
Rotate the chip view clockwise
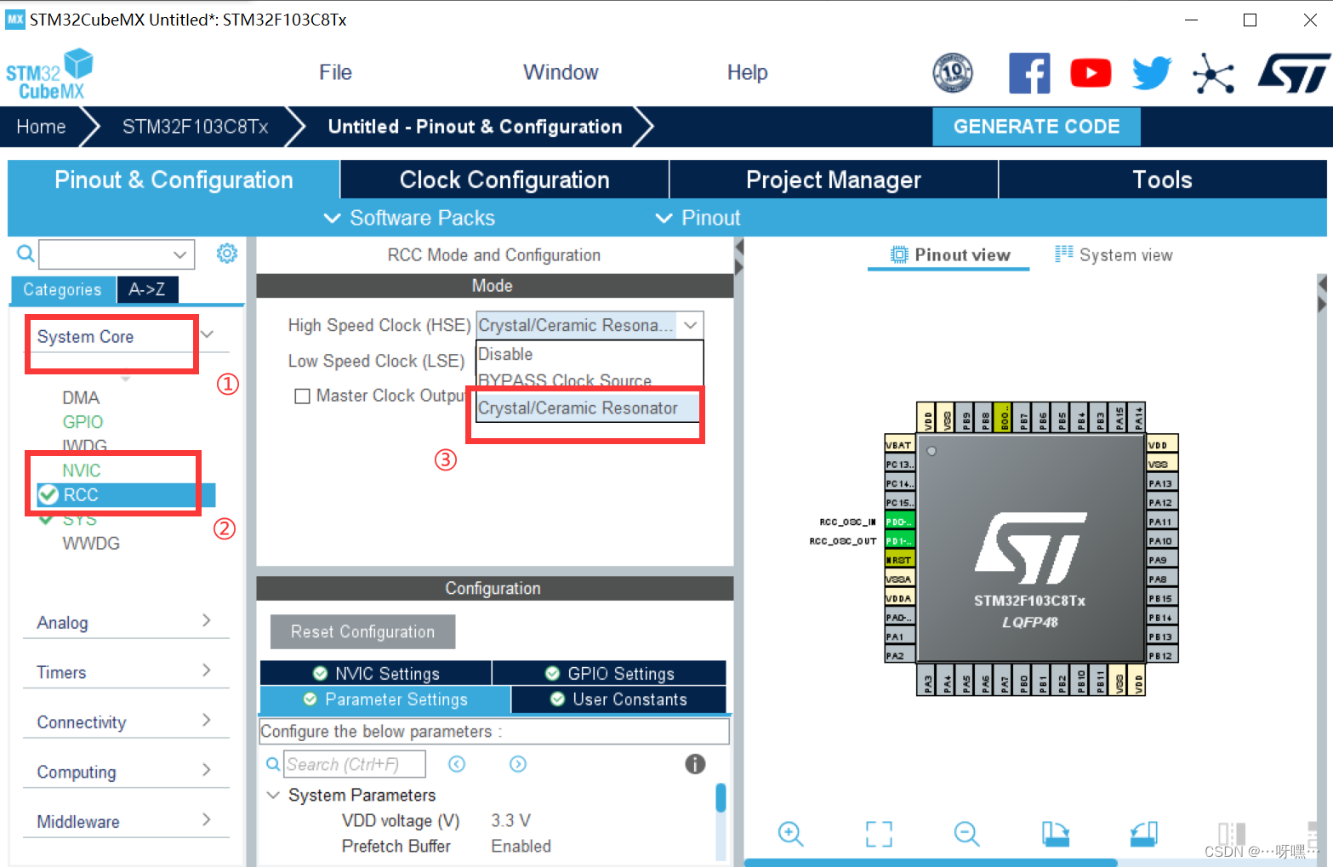(1055, 835)
